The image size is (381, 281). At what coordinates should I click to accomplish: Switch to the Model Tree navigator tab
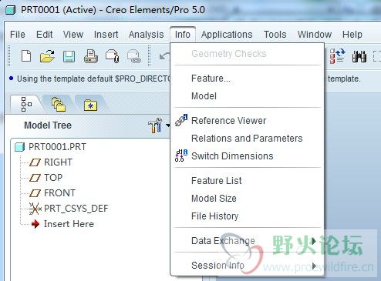tap(26, 104)
